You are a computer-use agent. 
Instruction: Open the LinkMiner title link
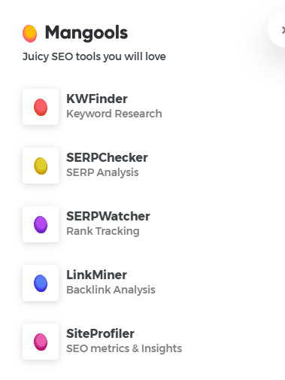point(96,275)
